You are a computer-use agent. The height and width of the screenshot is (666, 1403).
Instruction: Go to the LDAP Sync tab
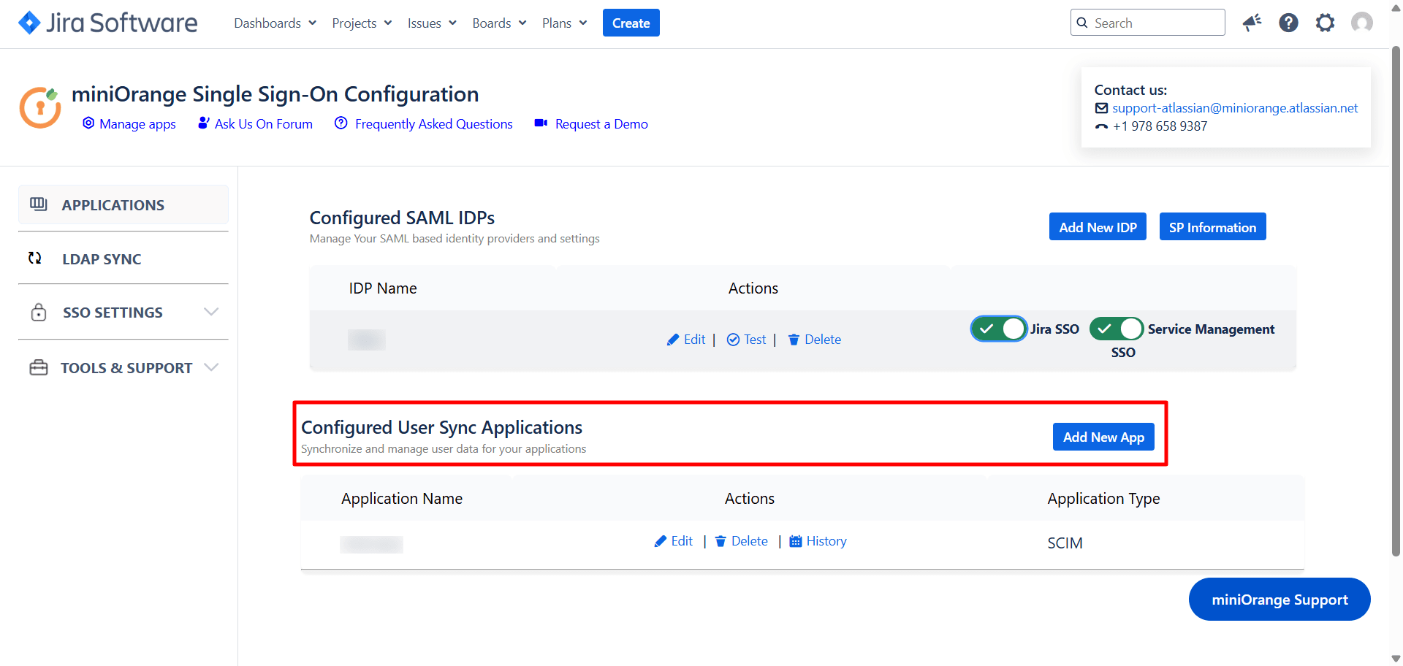[102, 259]
